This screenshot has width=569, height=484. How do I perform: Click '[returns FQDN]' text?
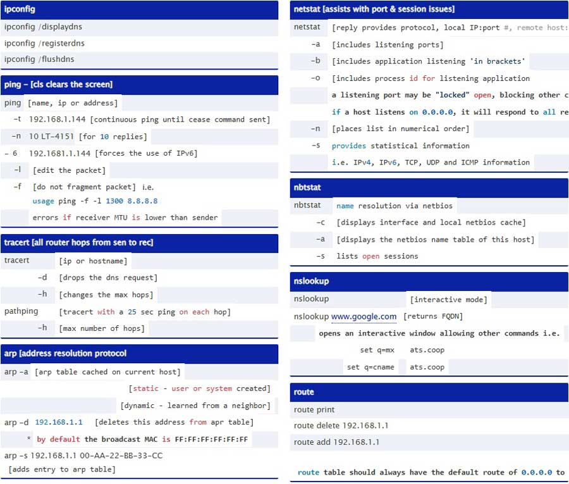coord(433,316)
